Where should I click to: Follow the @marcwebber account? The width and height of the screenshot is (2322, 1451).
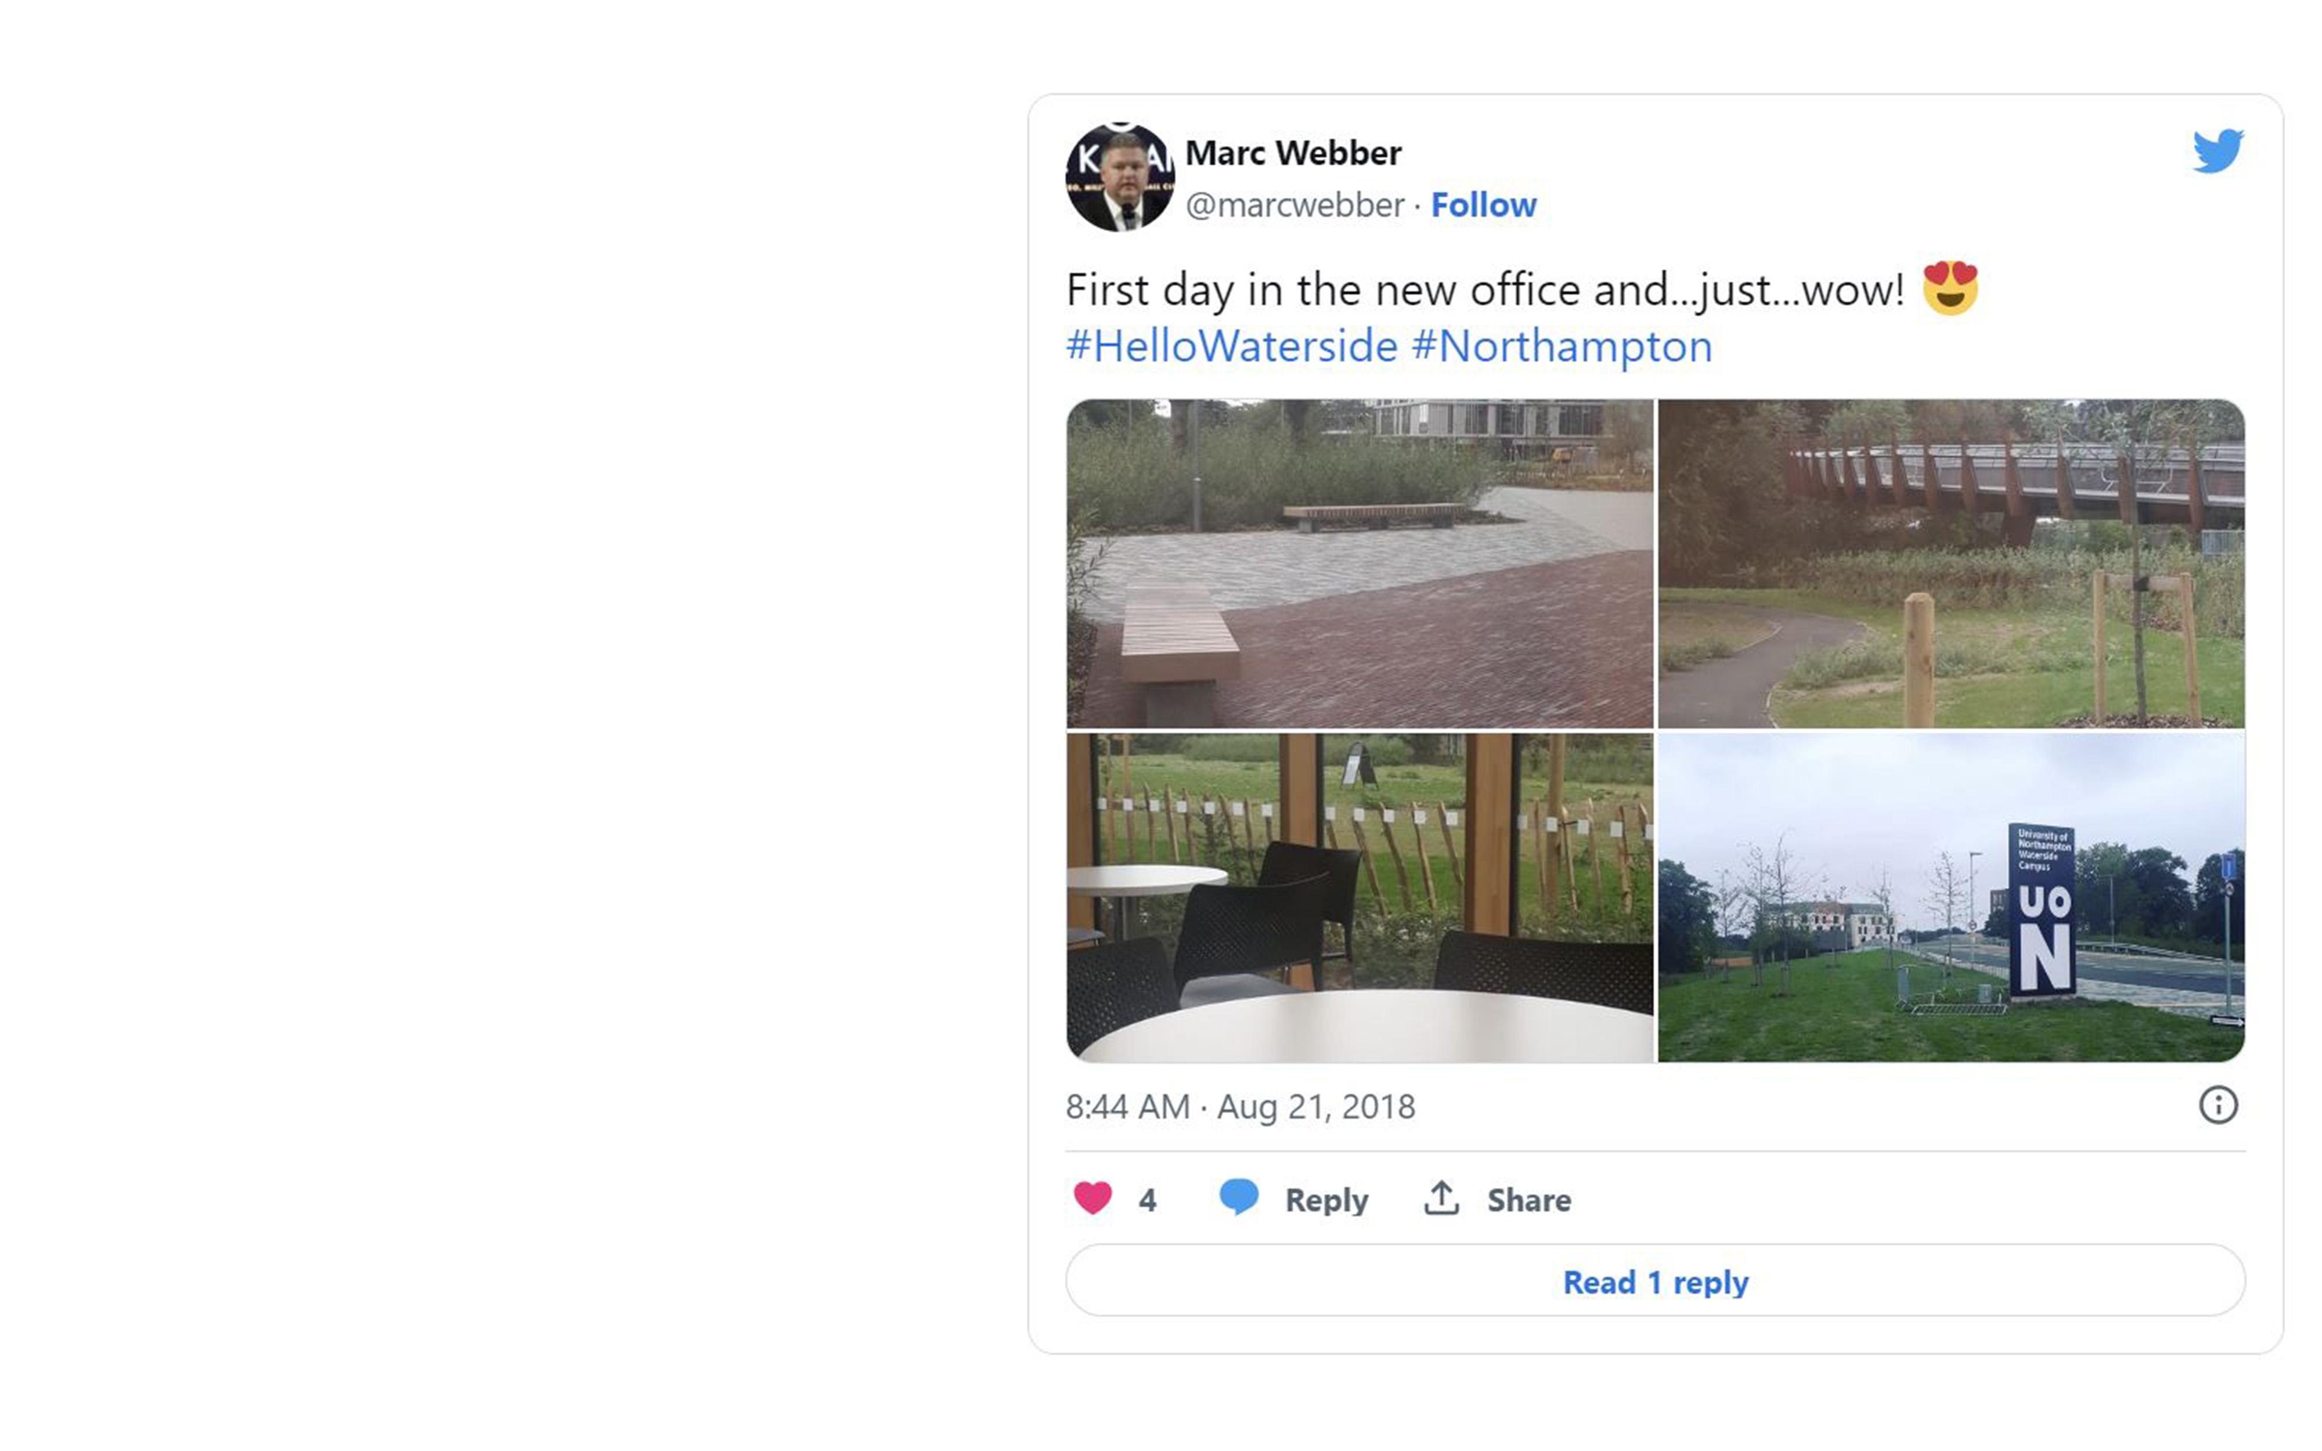pyautogui.click(x=1483, y=204)
